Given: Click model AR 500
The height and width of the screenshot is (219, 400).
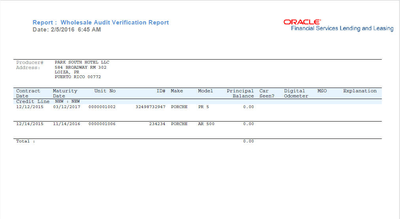Looking at the screenshot, I should pos(206,124).
